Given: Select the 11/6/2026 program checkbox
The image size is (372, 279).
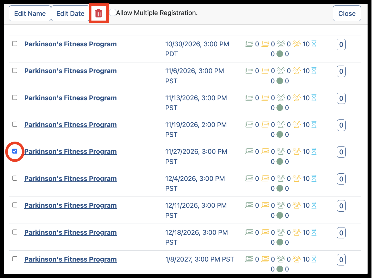Looking at the screenshot, I should click(15, 71).
